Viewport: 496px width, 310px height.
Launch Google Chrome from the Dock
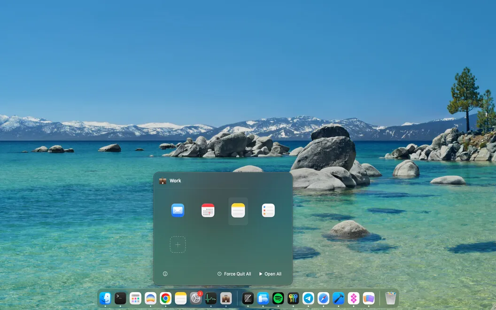tap(165, 298)
